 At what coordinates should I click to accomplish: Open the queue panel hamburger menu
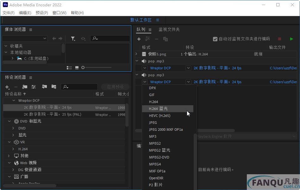[x=150, y=30]
